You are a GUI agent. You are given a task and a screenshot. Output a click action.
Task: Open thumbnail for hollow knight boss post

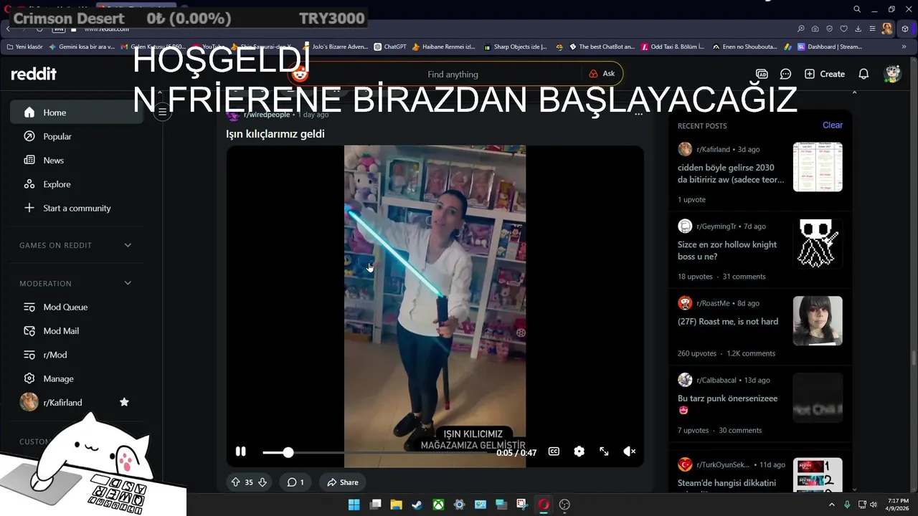[x=818, y=244]
